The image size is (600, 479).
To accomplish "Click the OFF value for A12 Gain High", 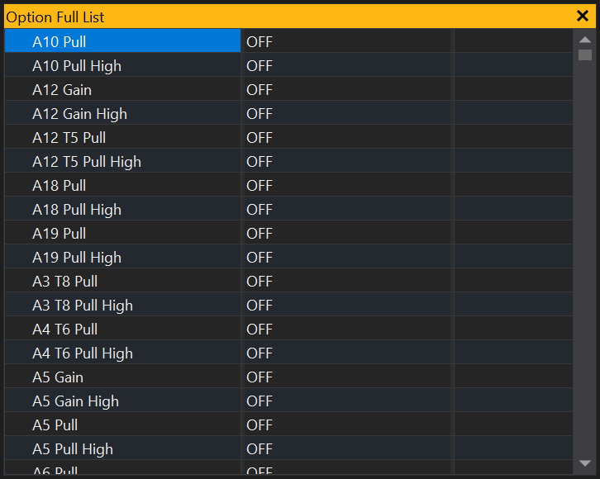I will pos(260,113).
